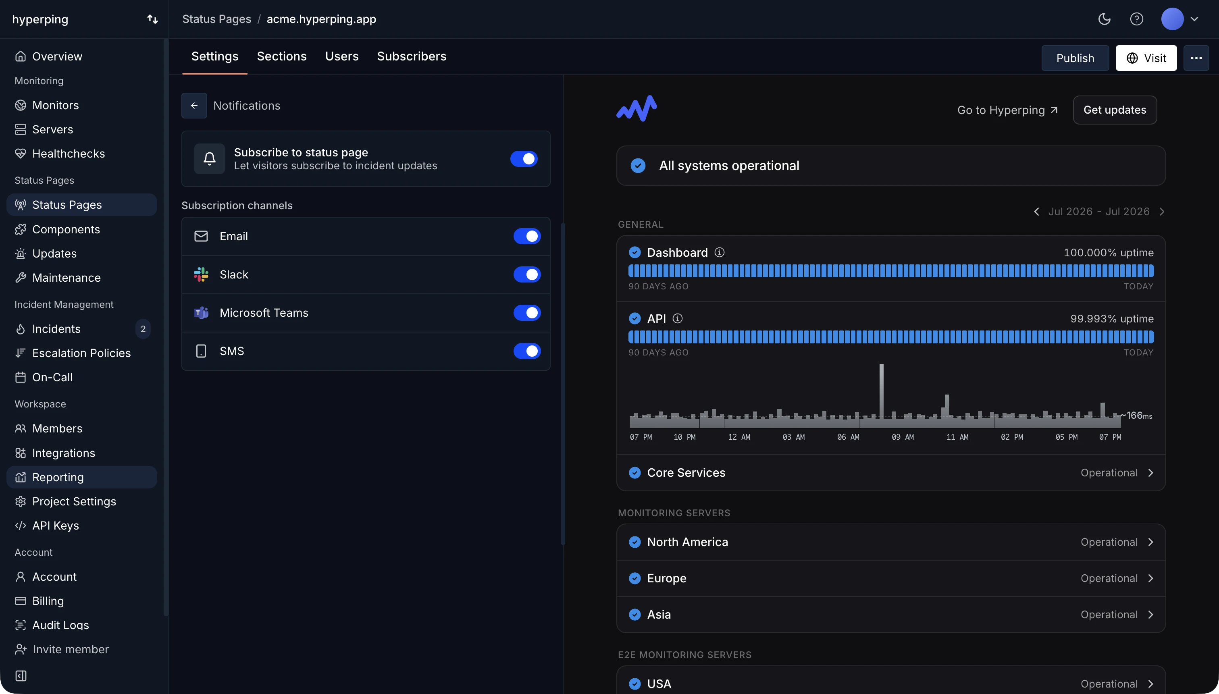Viewport: 1219px width, 694px height.
Task: Open the project switcher arrows next to hyperping
Action: coord(152,19)
